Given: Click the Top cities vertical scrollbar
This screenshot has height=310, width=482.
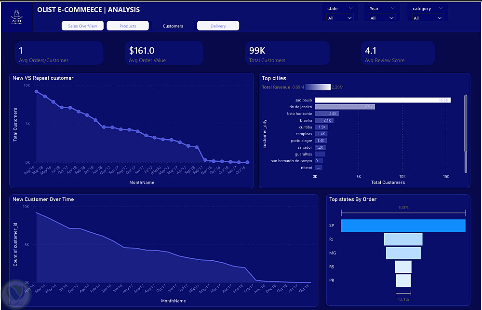Looking at the screenshot, I should (466, 134).
